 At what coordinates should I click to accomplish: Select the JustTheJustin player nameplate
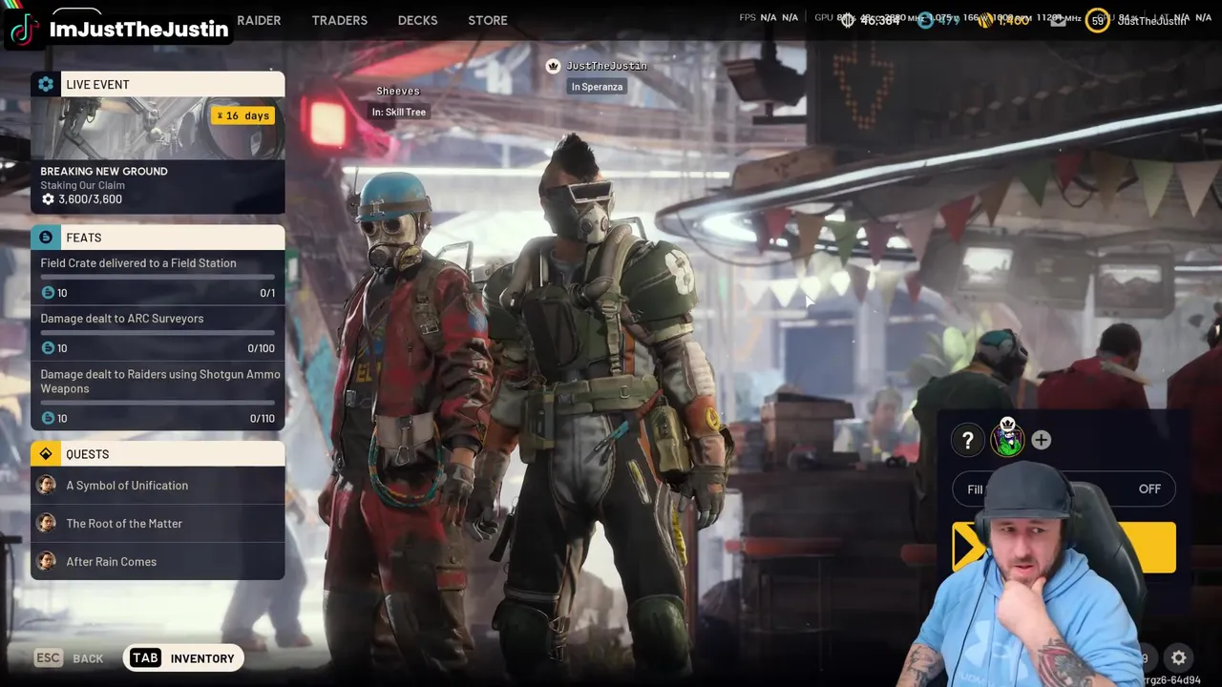click(x=606, y=66)
